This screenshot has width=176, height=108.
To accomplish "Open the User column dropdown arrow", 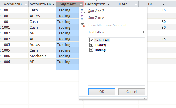I will click(136, 4).
